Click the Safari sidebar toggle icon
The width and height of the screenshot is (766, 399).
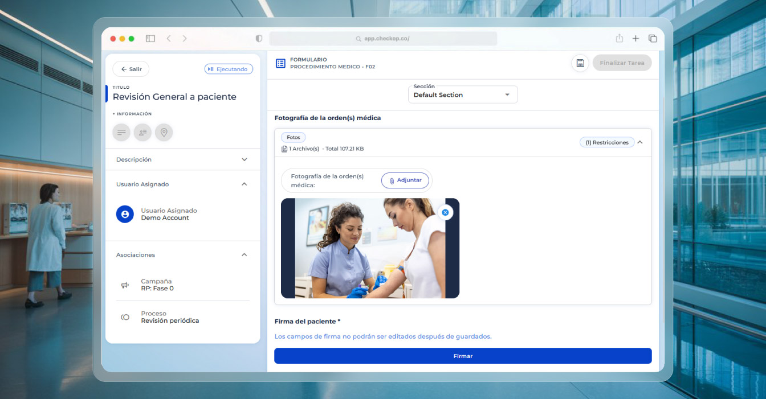coord(150,39)
